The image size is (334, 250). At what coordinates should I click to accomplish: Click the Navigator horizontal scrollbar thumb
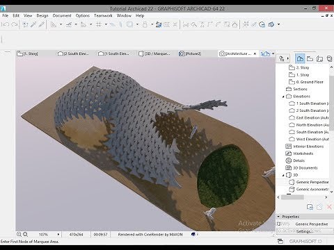[292, 197]
